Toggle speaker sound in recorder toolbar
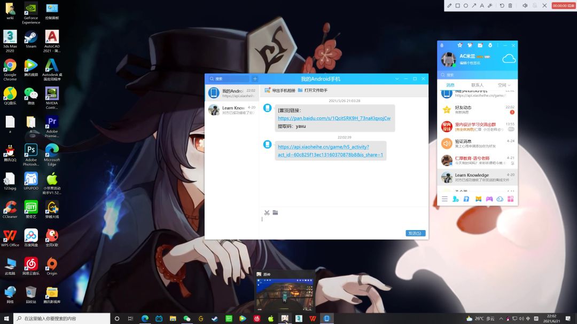This screenshot has height=324, width=577. (525, 5)
